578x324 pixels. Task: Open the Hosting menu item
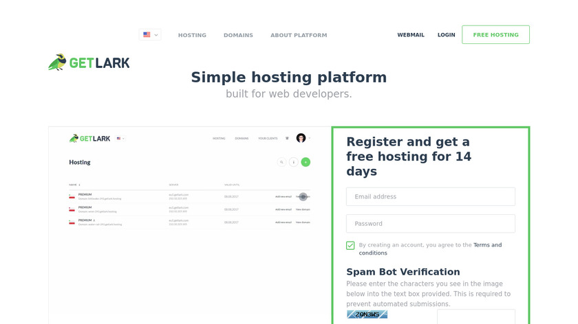click(192, 35)
